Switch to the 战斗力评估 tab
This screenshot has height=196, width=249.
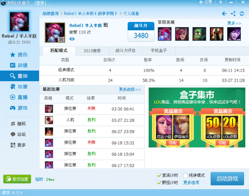[x=125, y=51]
